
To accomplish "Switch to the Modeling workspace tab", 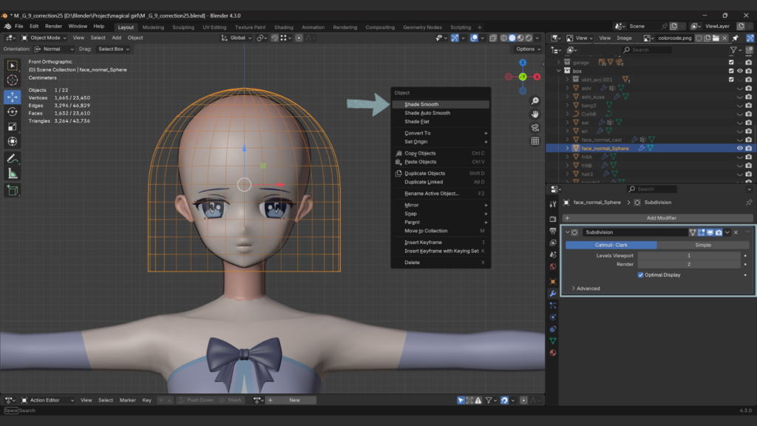I will tap(153, 27).
